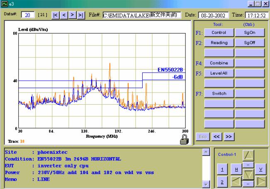Click the 'Memo : LINE' line

pyautogui.click(x=27, y=179)
